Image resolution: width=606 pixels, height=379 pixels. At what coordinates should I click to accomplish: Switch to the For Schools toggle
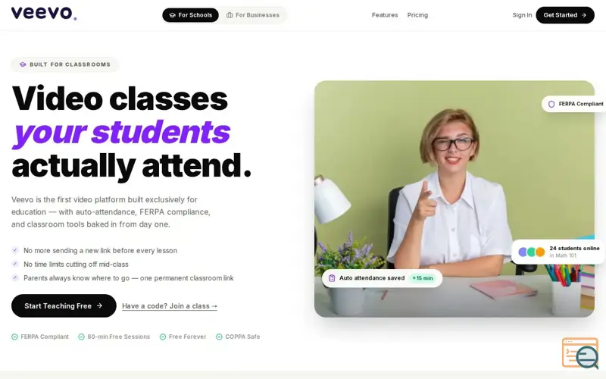click(191, 15)
